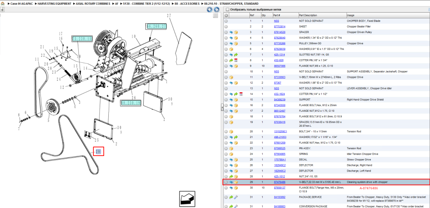Click the box icon for WASHER 87629039
This screenshot has height=208, width=430.
[x=231, y=49]
